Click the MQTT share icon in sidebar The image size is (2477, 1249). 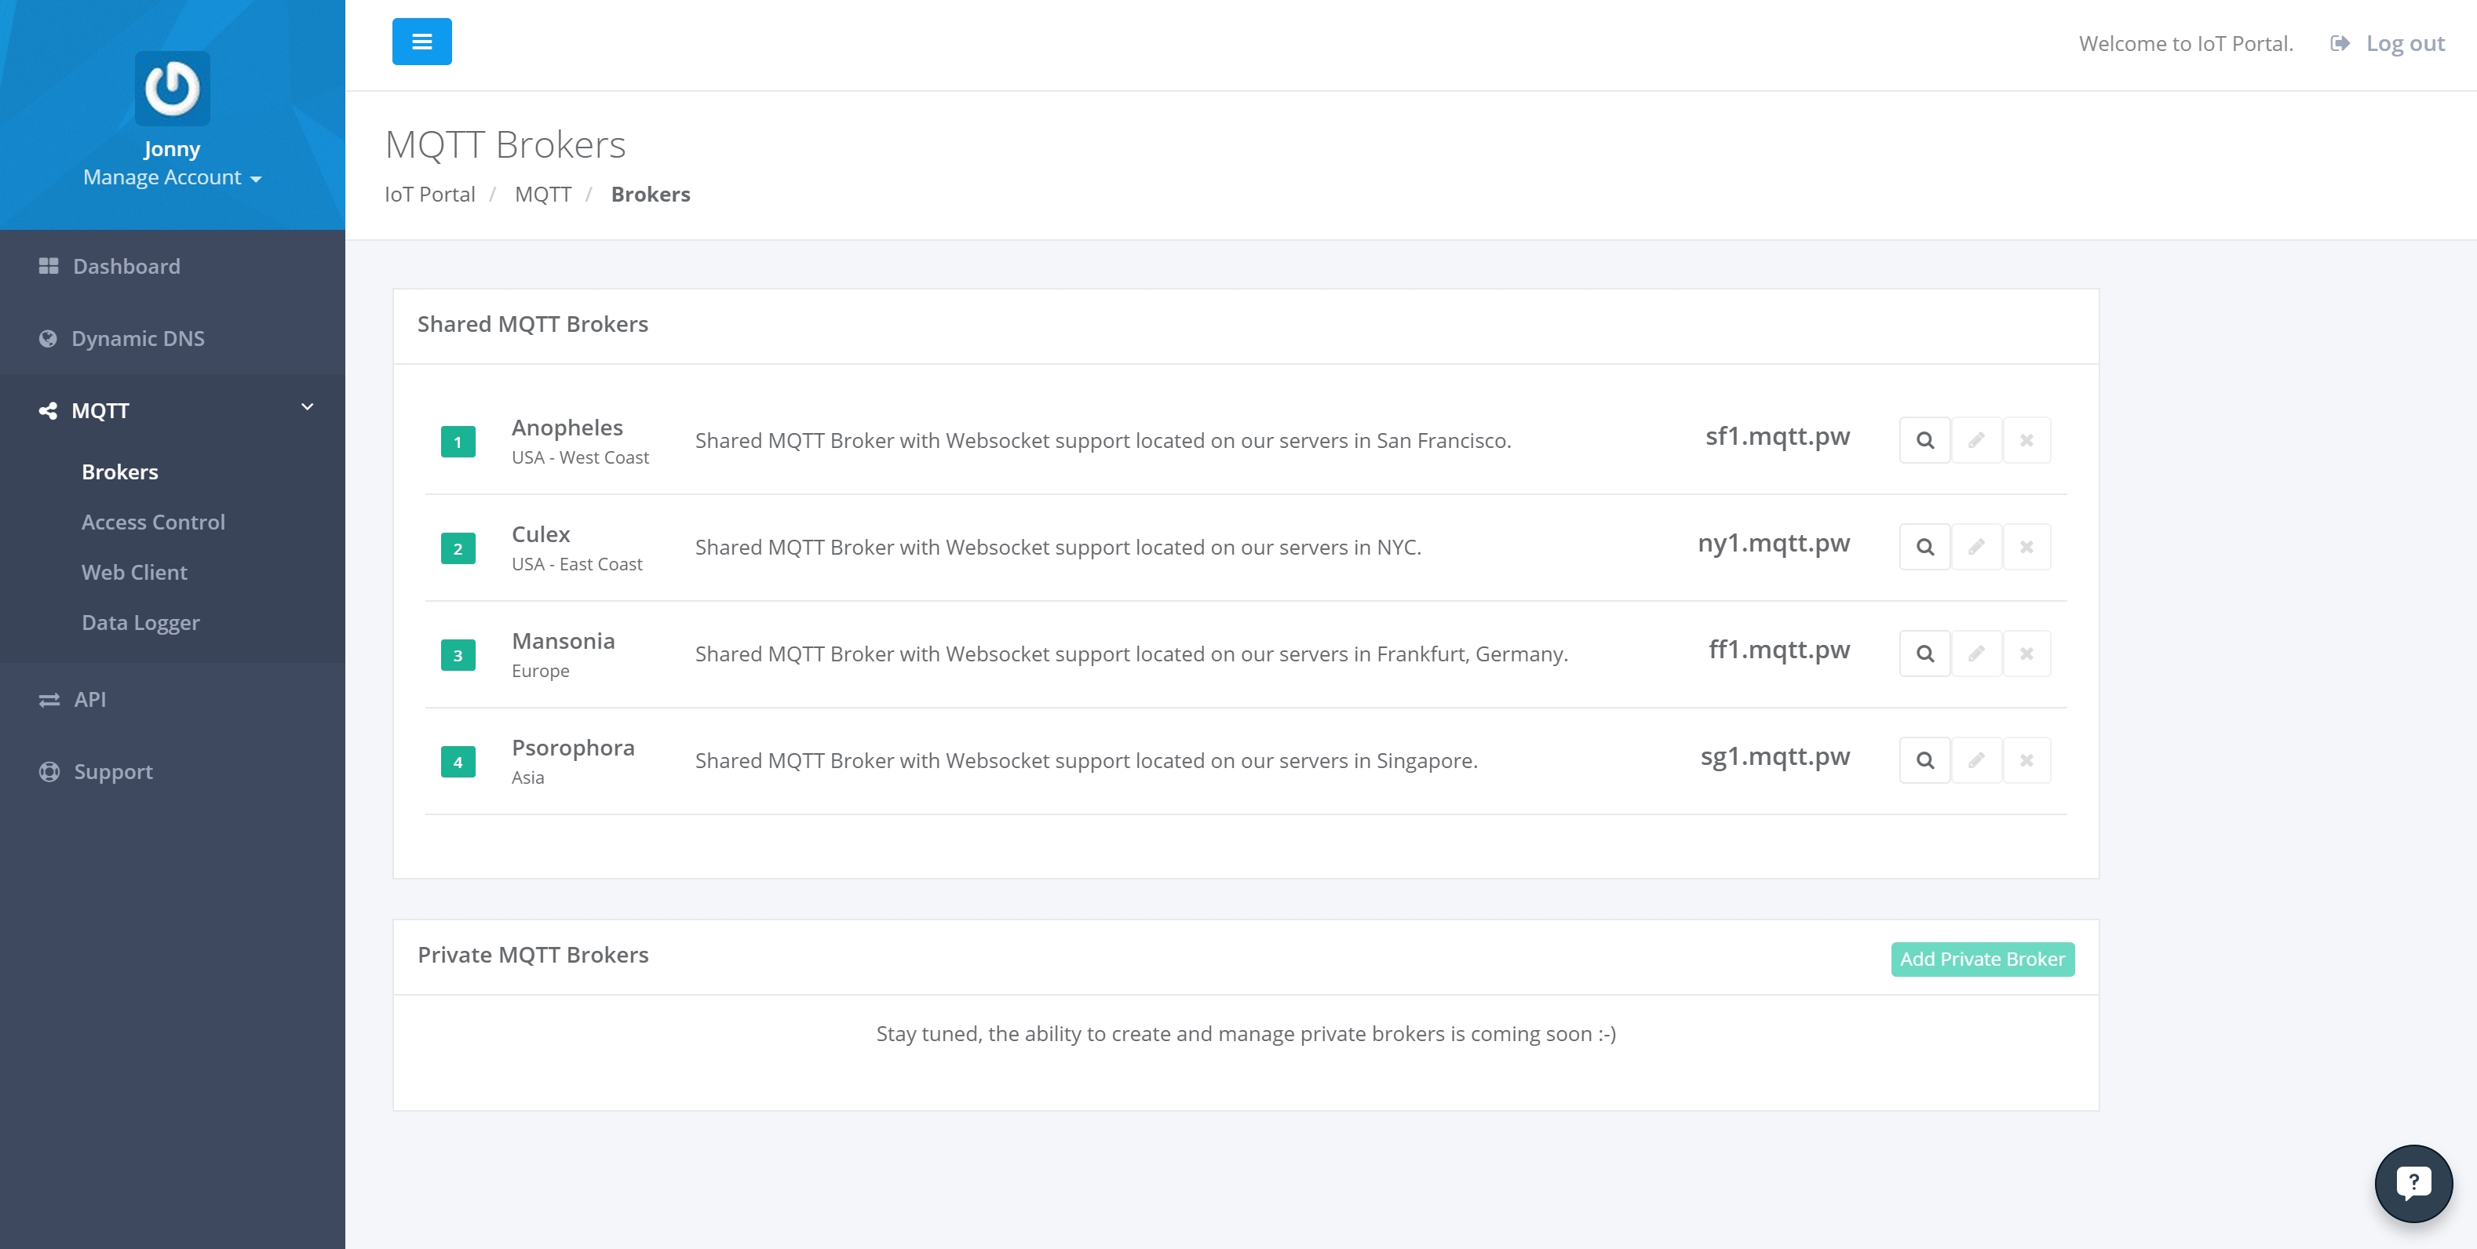click(47, 410)
